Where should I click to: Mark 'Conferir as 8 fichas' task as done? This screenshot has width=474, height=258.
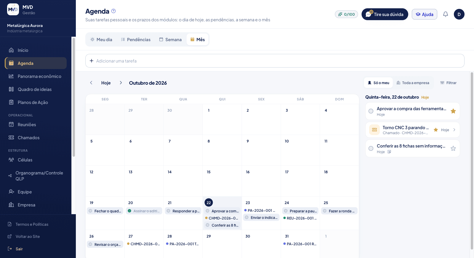(x=371, y=148)
